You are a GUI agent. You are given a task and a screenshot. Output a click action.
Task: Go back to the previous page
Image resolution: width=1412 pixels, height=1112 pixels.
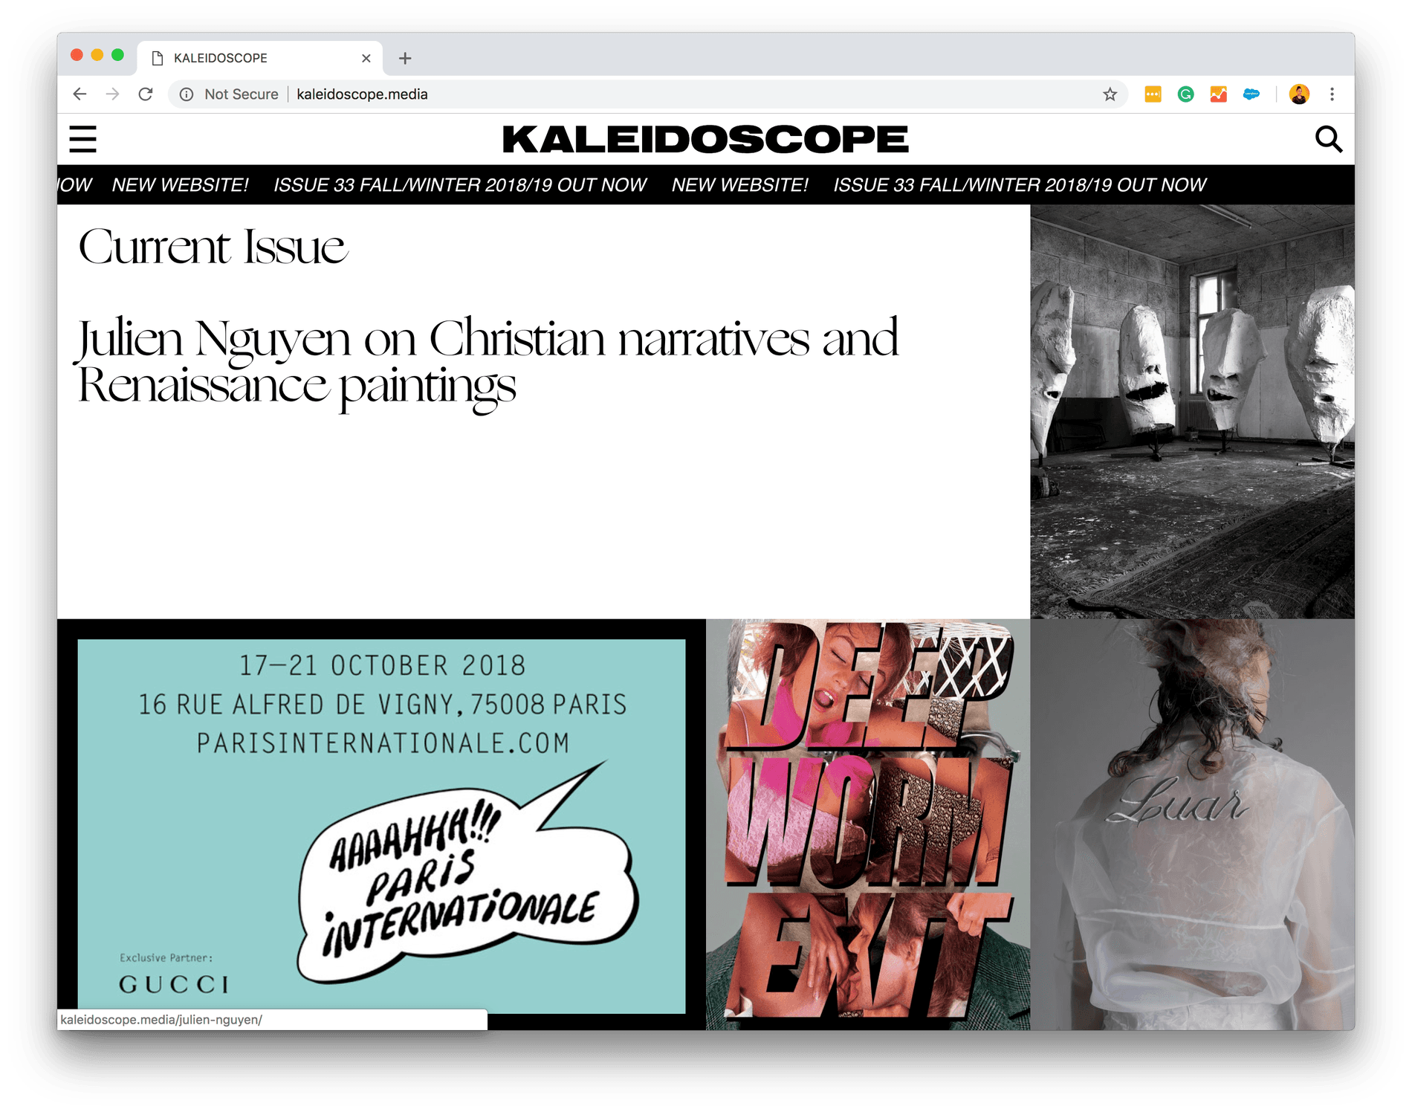point(79,94)
